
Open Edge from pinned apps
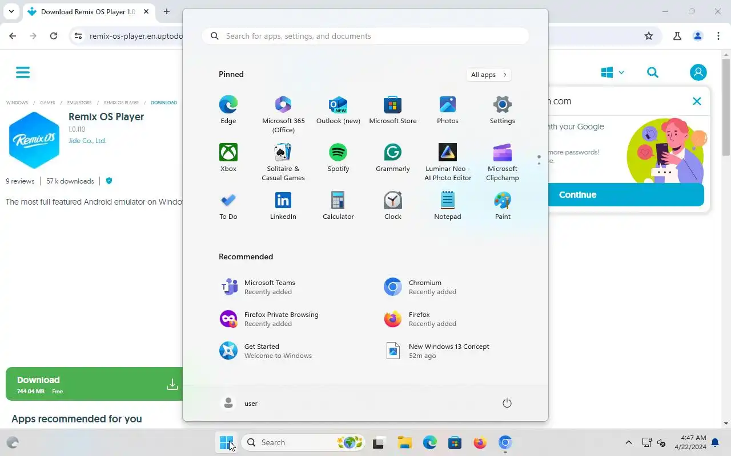(228, 109)
